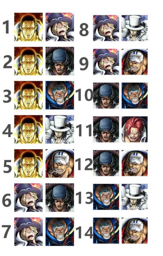This screenshot has height=256, width=163.
Task: Click the white top-hat character in row 4
Action: coord(60,129)
